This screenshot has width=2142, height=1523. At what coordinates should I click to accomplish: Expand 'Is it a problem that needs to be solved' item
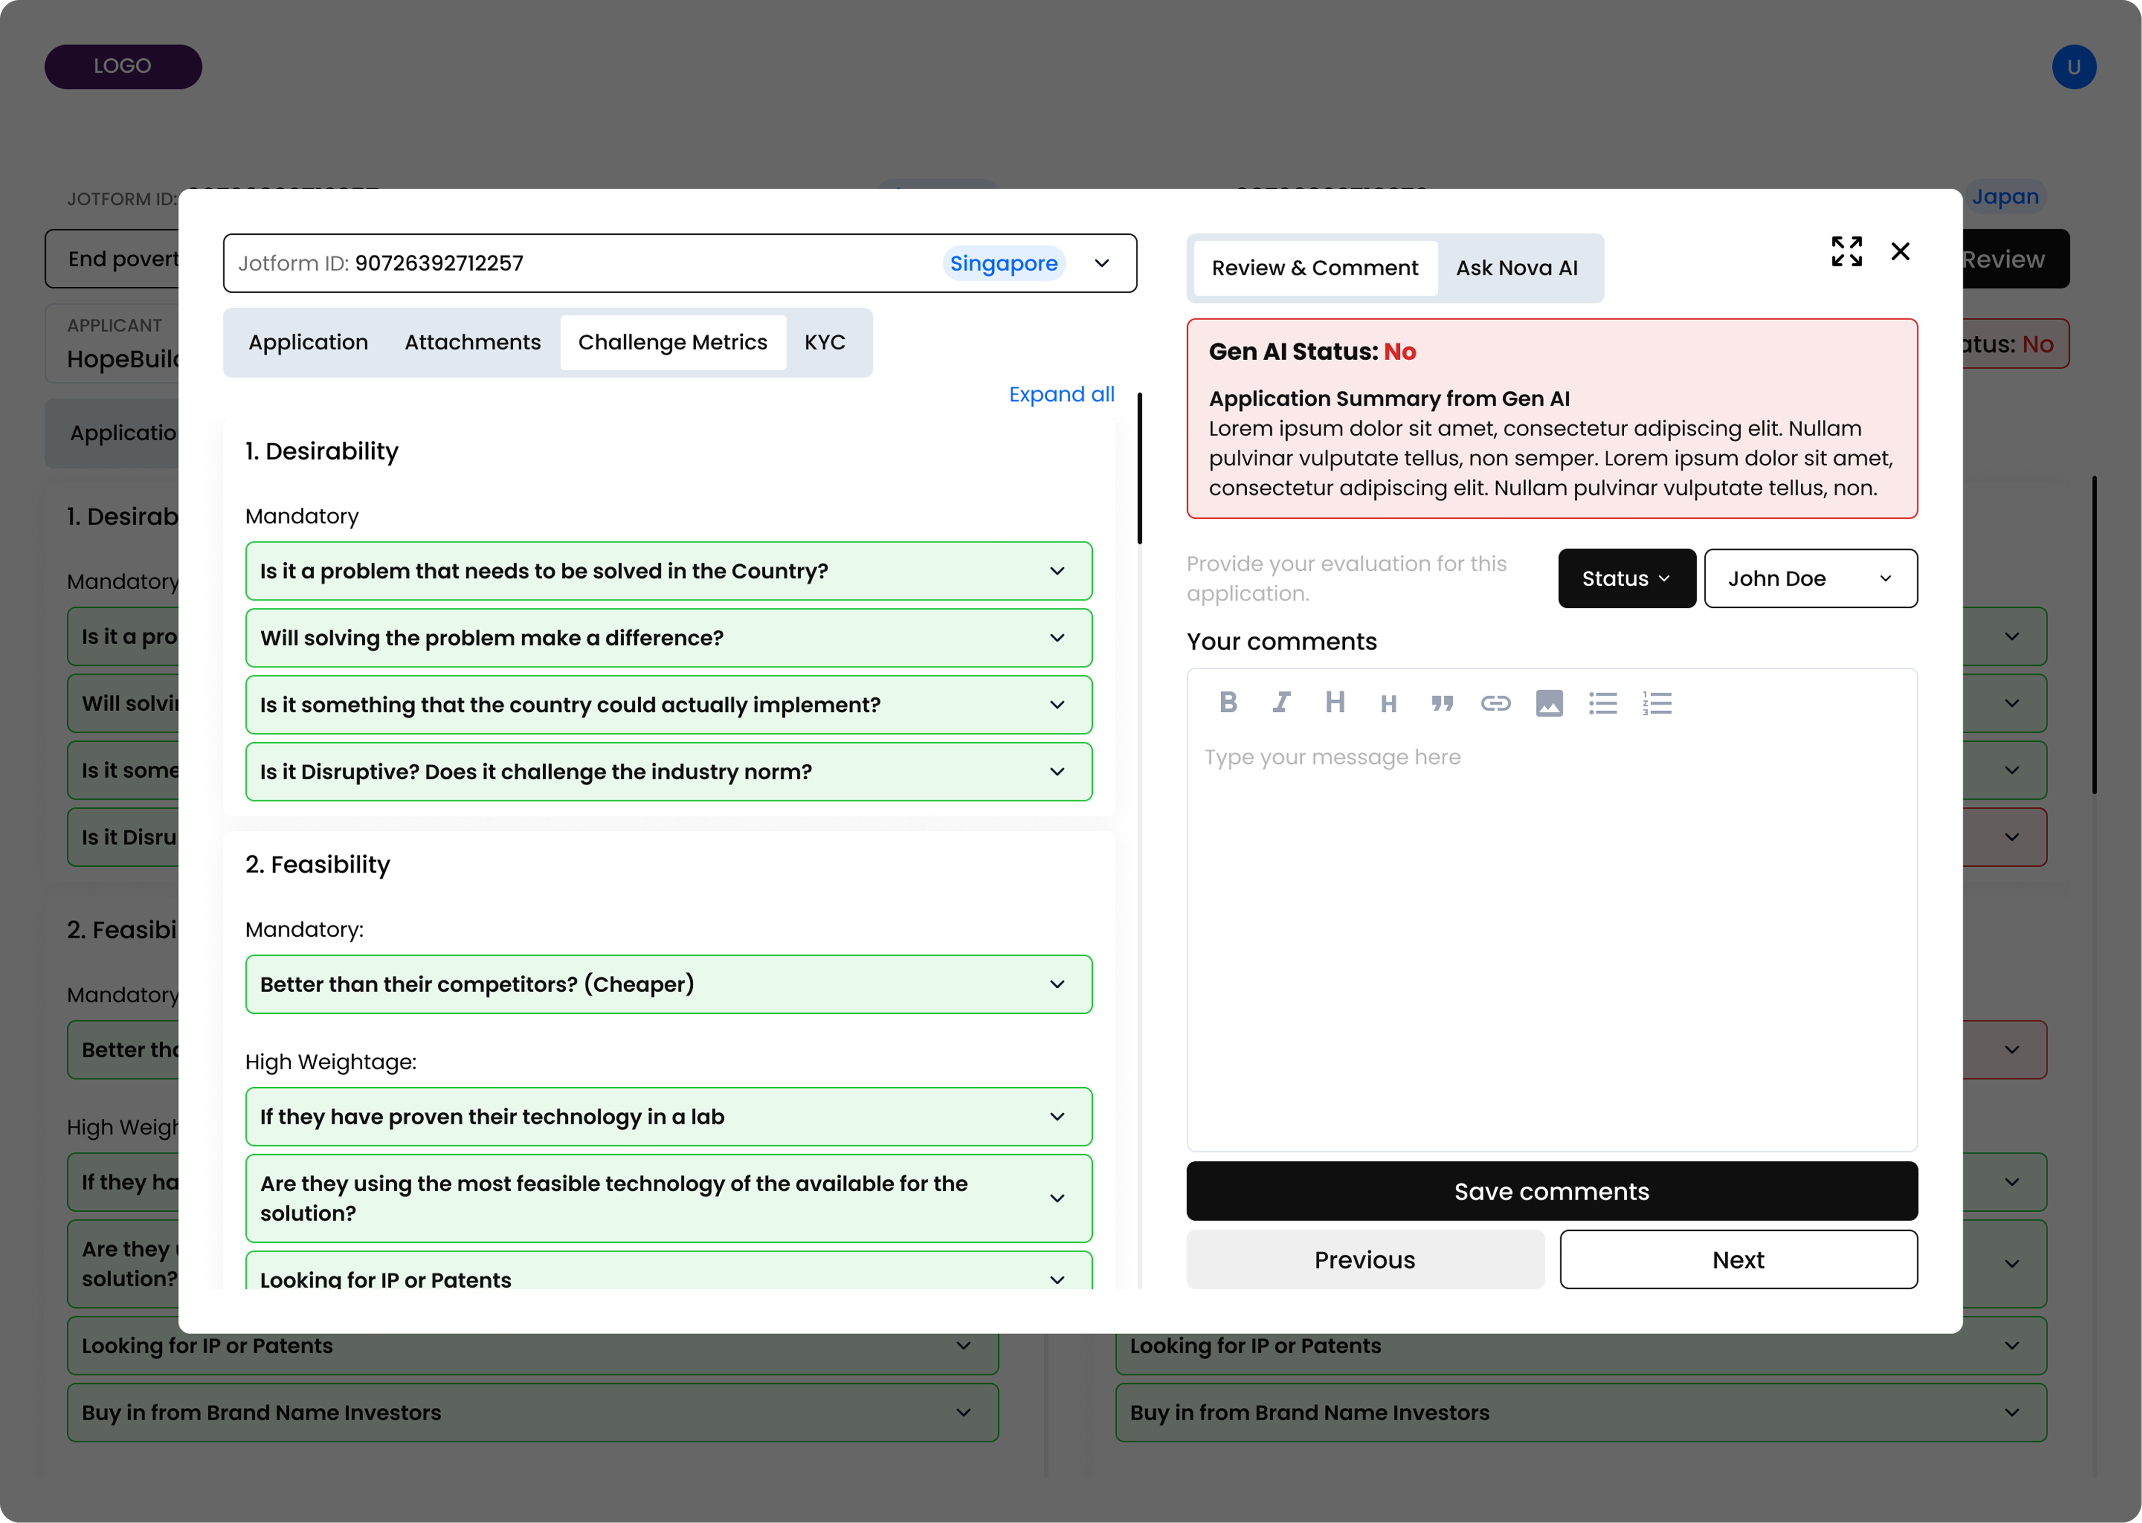(669, 571)
